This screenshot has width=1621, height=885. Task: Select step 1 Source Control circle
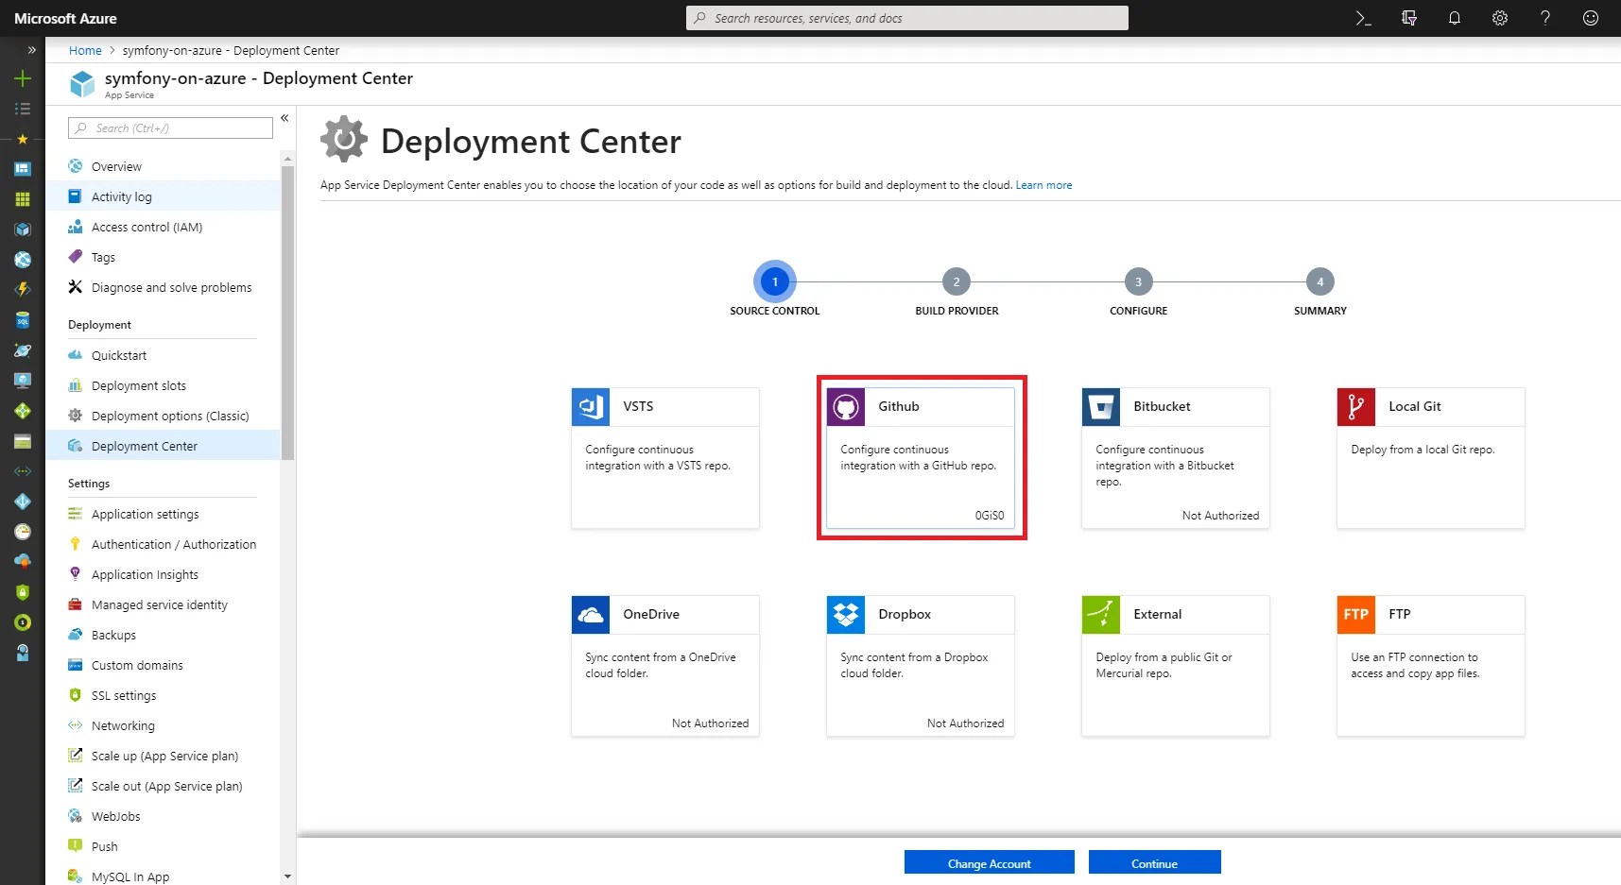tap(775, 281)
